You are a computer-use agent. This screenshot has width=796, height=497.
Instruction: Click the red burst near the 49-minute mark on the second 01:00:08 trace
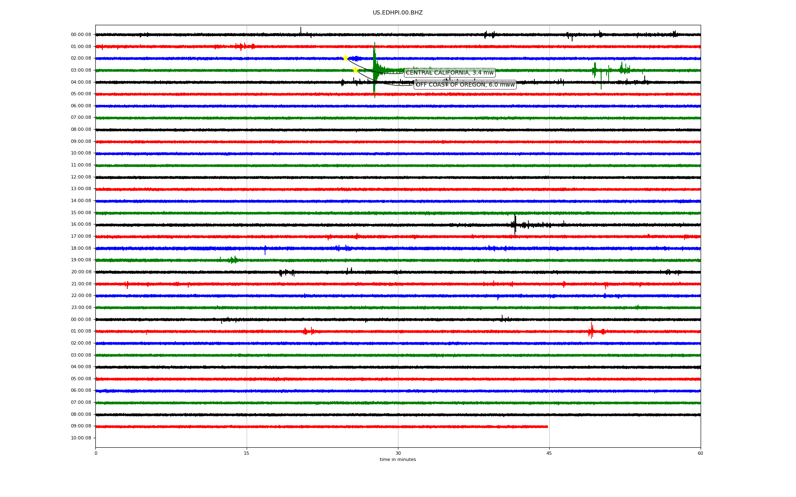(591, 331)
